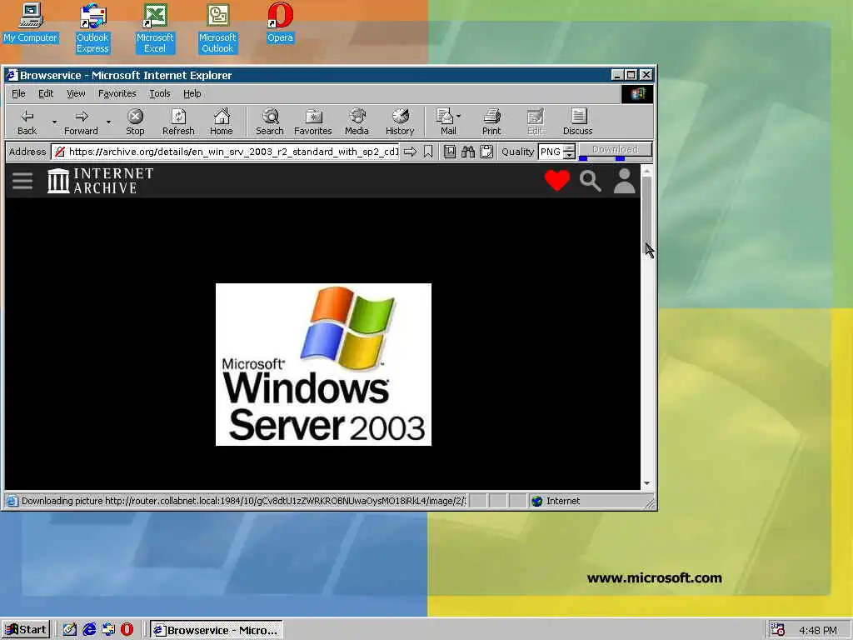Screen dimensions: 853x640
Task: Open the Search pane
Action: (x=270, y=122)
